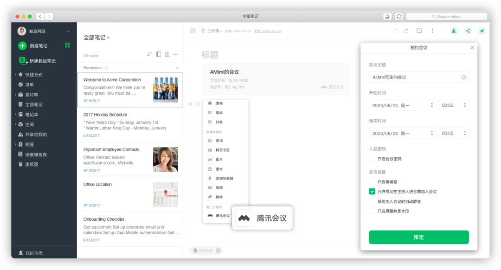
Task: Click the Search notes field
Action: (447, 17)
